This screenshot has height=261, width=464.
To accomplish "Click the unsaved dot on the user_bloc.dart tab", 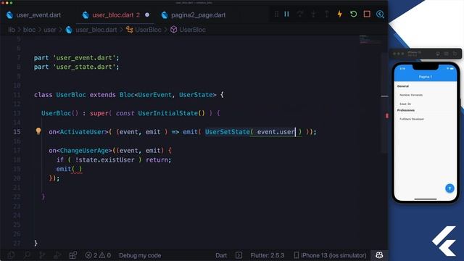I will pyautogui.click(x=147, y=14).
